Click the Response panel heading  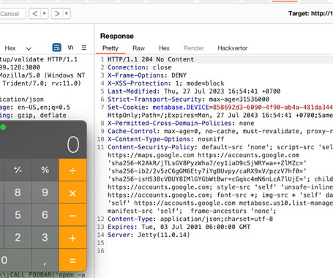117,36
